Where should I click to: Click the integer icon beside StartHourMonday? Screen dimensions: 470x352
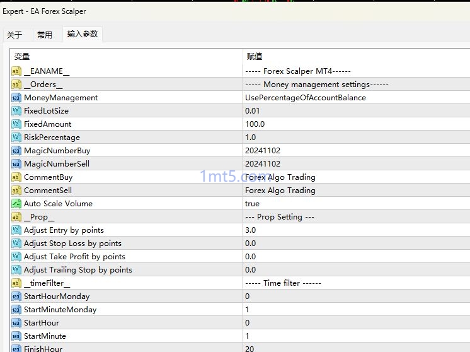(16, 296)
